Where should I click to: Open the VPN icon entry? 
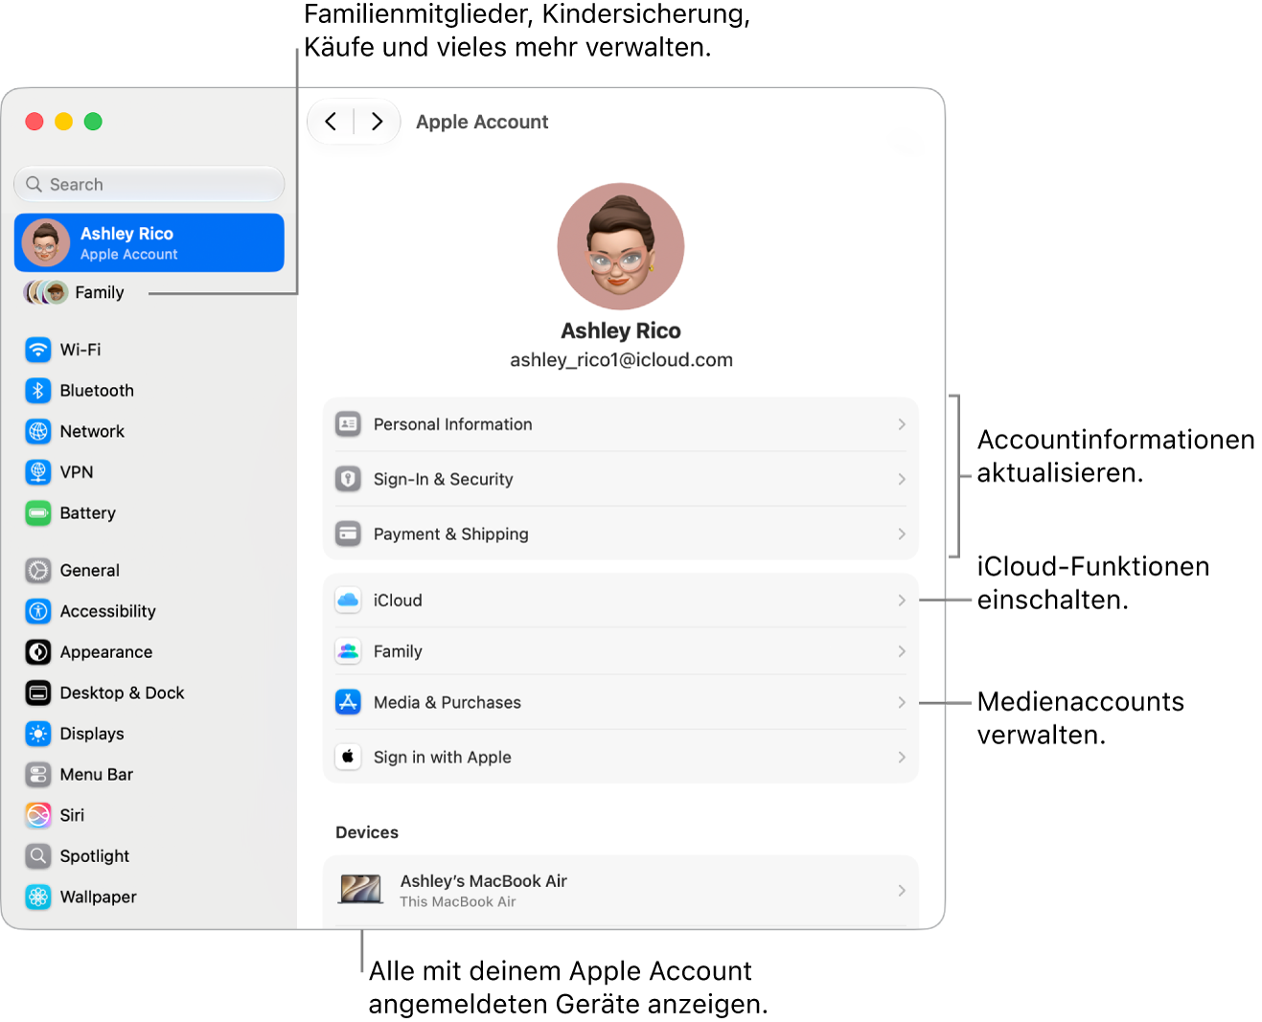(x=38, y=472)
